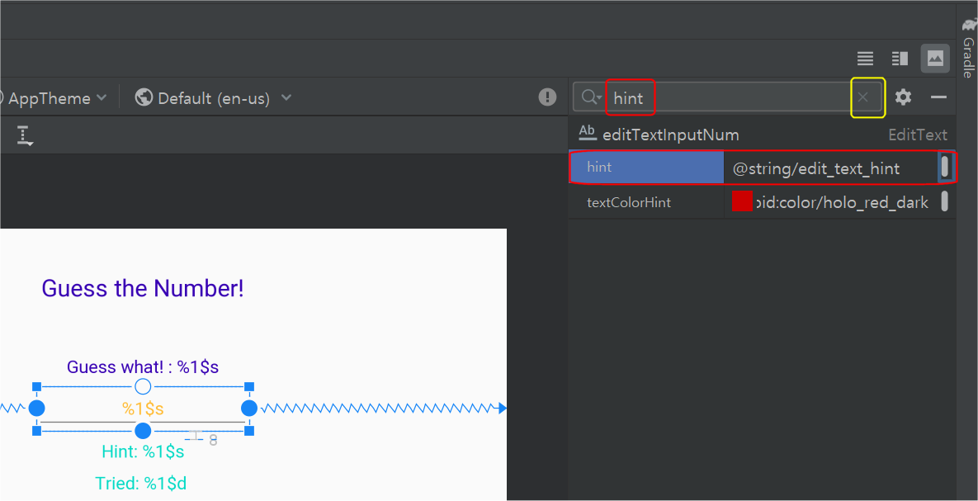Click the top-left resize handle square

[37, 387]
